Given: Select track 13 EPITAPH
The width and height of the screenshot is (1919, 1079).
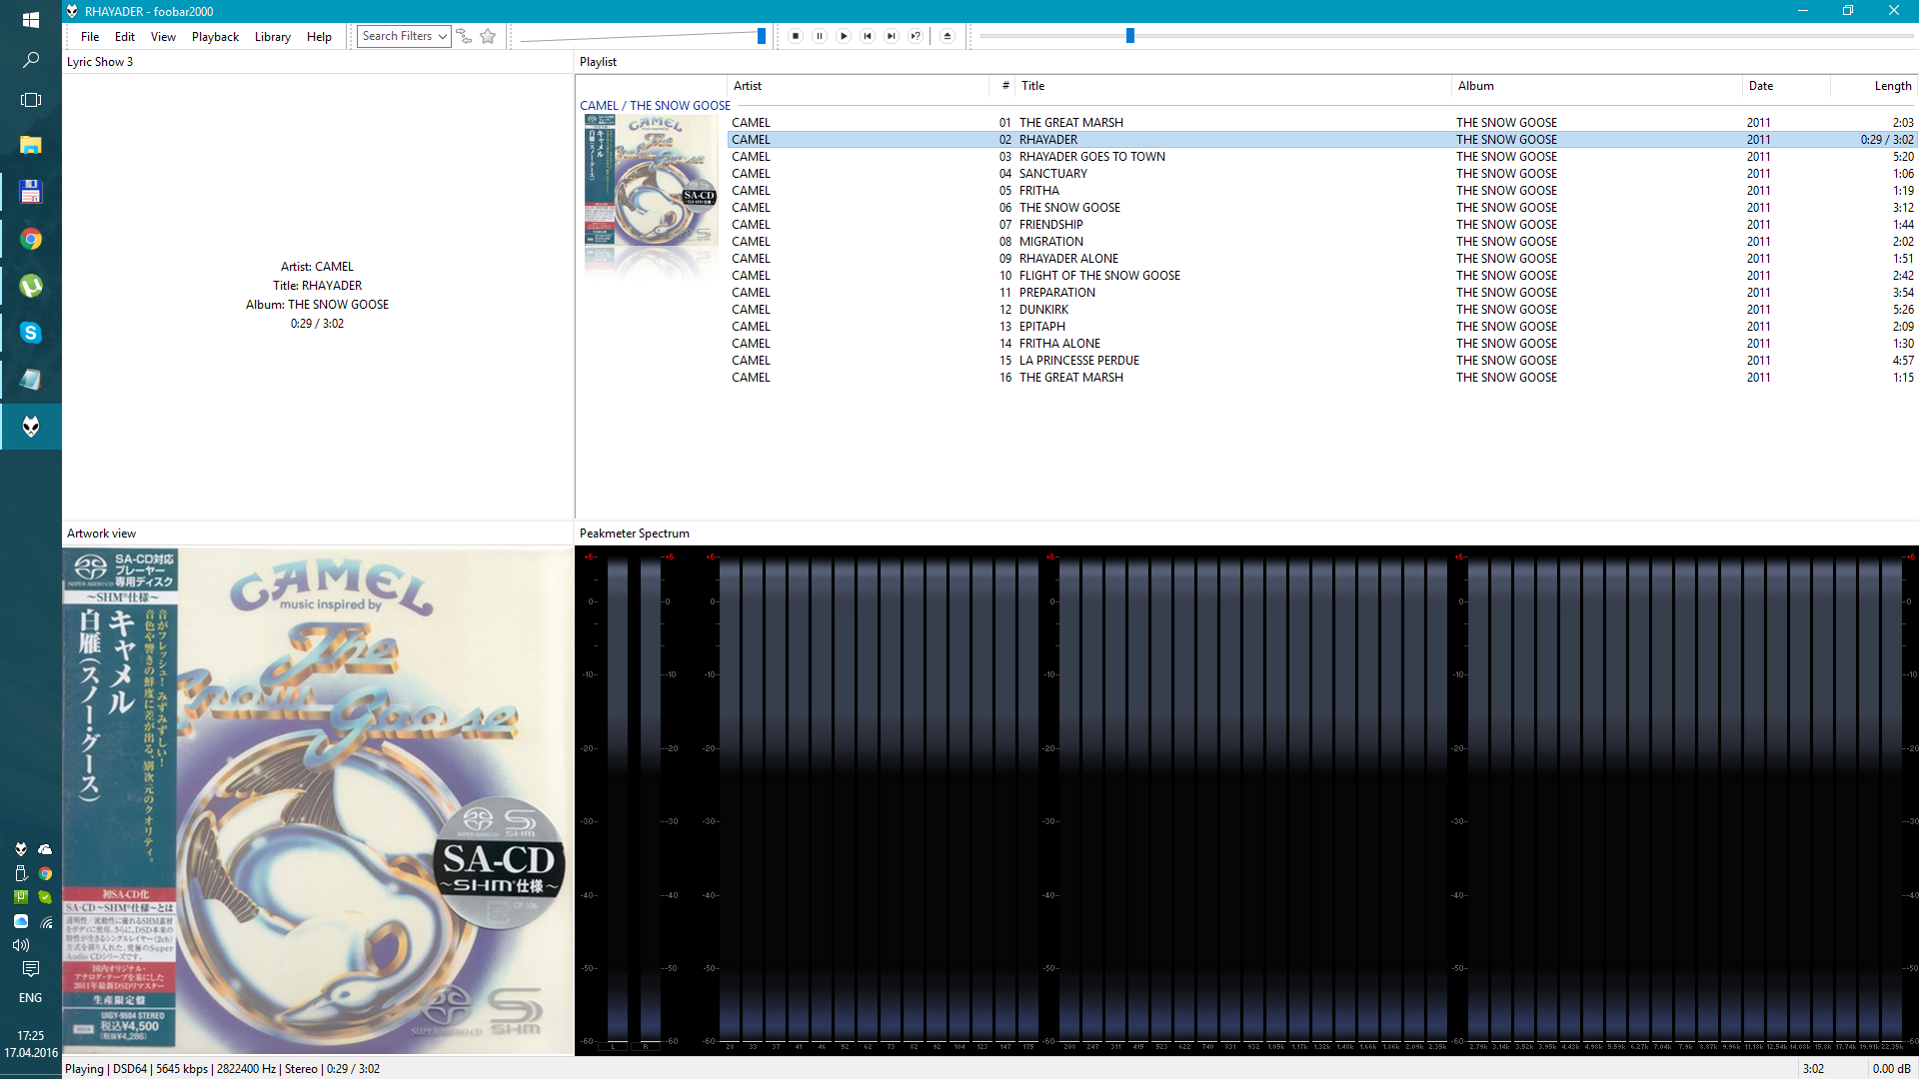Looking at the screenshot, I should 1321,327.
